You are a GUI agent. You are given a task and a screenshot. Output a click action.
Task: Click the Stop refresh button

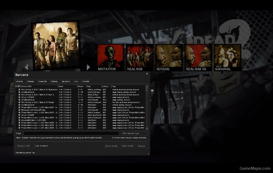(x=128, y=146)
